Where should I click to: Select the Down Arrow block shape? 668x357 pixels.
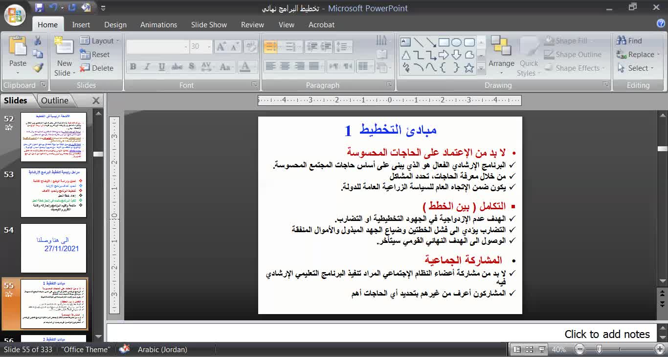[x=456, y=55]
